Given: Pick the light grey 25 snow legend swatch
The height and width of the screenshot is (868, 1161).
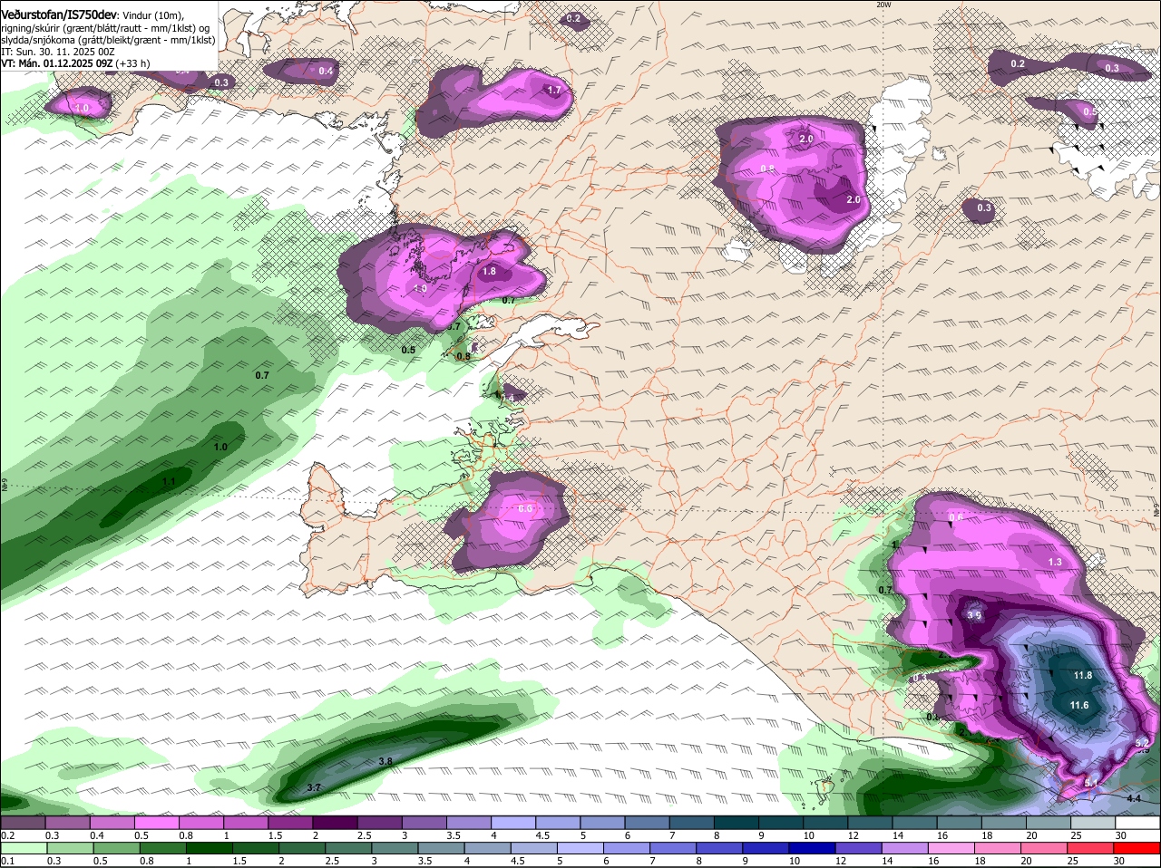Looking at the screenshot, I should click(1094, 823).
